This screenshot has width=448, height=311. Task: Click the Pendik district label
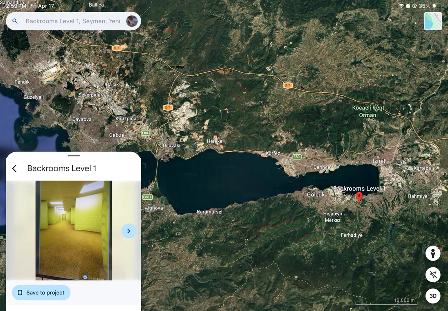pos(22,82)
